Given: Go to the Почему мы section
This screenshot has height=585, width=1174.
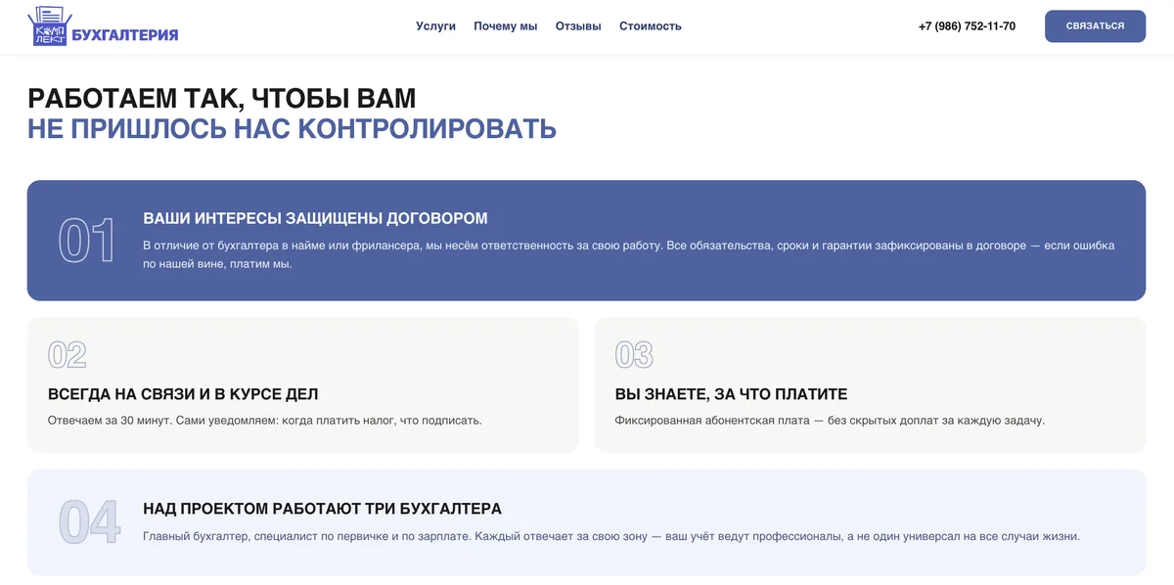Looking at the screenshot, I should pyautogui.click(x=506, y=26).
